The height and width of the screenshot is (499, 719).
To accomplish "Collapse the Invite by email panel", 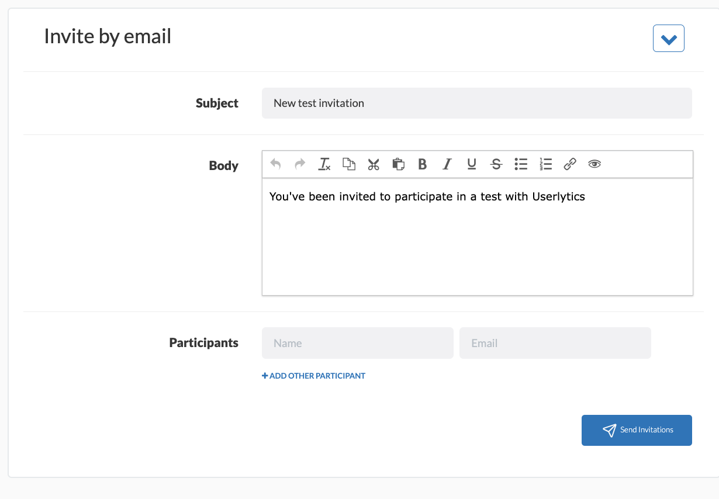I will click(x=668, y=37).
